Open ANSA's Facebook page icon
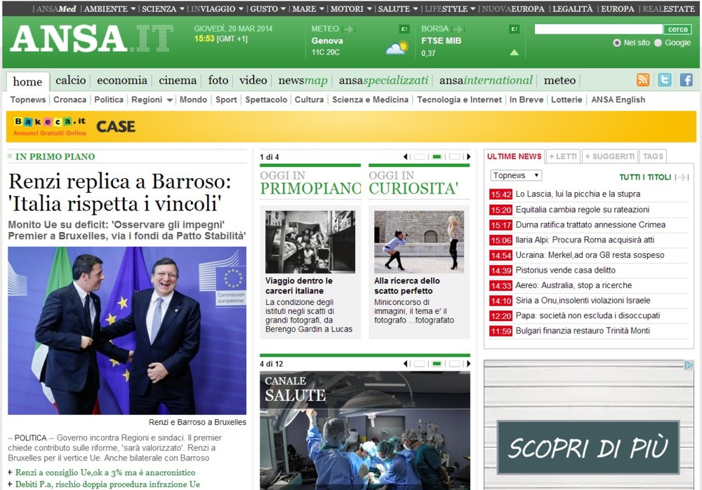Image resolution: width=702 pixels, height=490 pixels. pos(686,80)
